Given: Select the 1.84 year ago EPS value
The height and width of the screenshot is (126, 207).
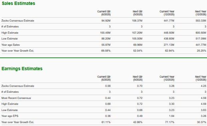Looking at the screenshot, I should (x=172, y=116).
